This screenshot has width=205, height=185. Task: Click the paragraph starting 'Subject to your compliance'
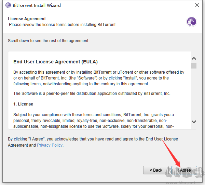click(x=94, y=121)
